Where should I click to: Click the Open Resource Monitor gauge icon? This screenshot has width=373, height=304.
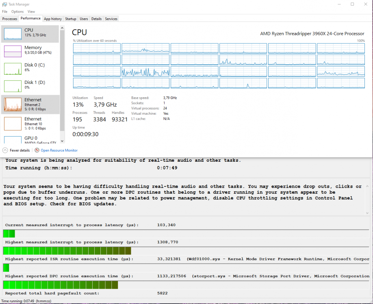pos(37,150)
